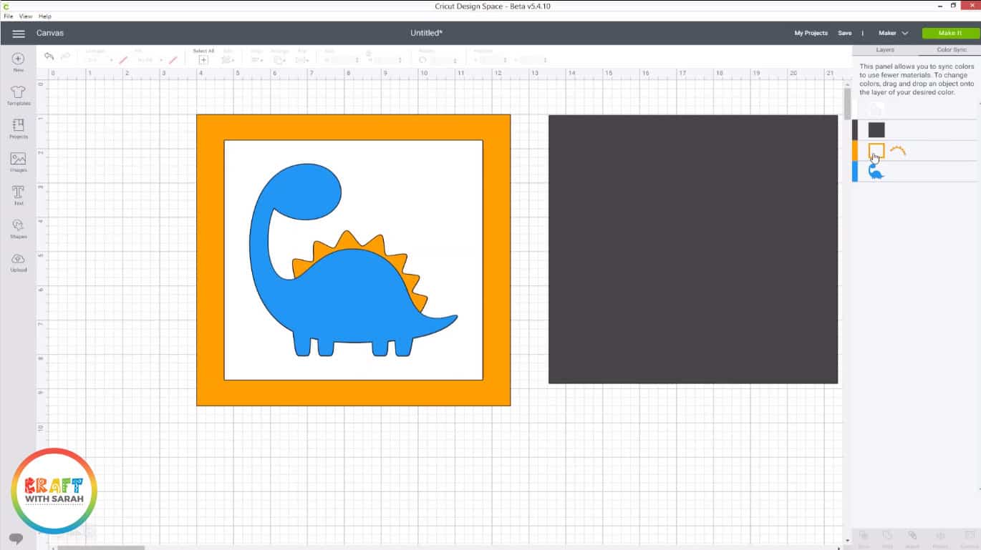This screenshot has height=550, width=981.
Task: Open the Linetype dropdown
Action: click(100, 60)
